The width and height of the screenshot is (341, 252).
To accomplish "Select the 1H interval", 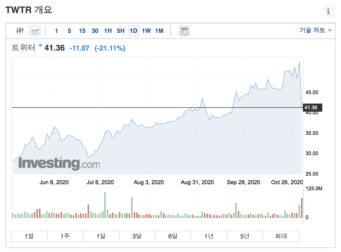I will (x=108, y=31).
